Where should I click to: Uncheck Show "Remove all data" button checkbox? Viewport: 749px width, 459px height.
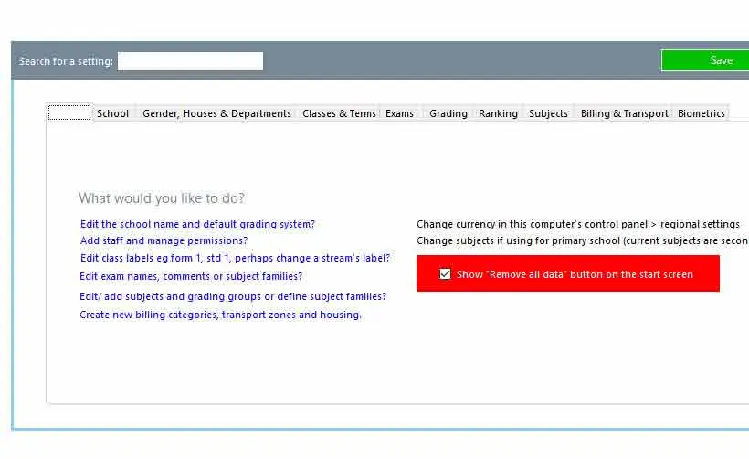[445, 274]
